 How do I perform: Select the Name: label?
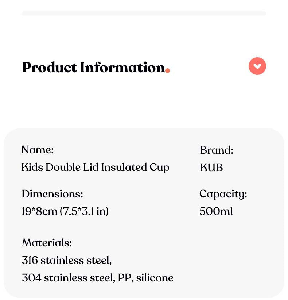(x=38, y=150)
